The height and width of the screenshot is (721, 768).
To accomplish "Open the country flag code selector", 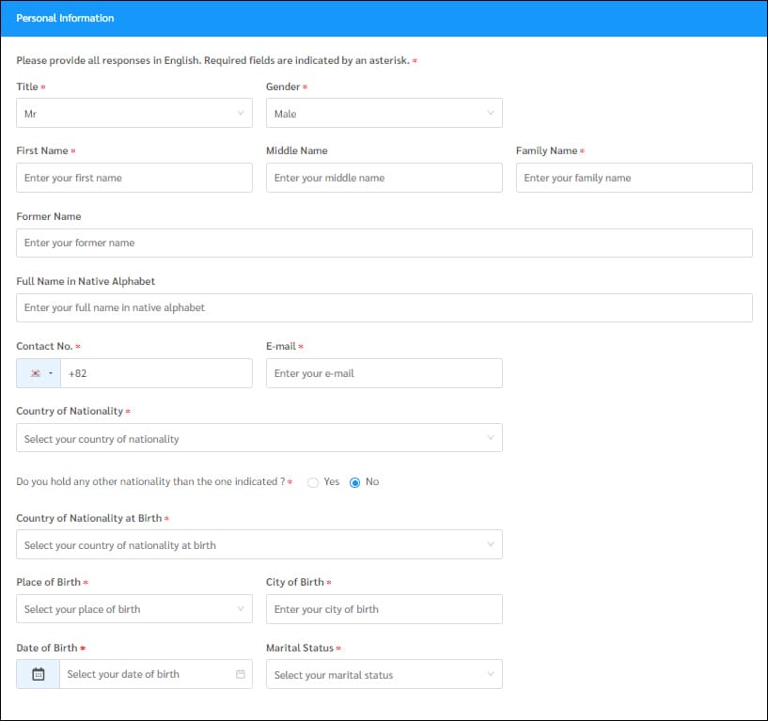I will coord(39,373).
